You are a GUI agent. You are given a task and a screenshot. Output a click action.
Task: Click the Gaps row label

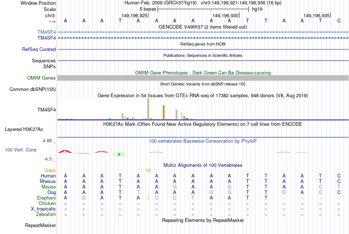pos(50,171)
